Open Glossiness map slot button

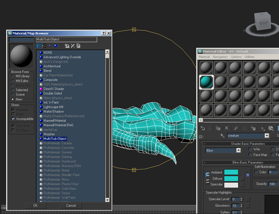click(x=248, y=206)
